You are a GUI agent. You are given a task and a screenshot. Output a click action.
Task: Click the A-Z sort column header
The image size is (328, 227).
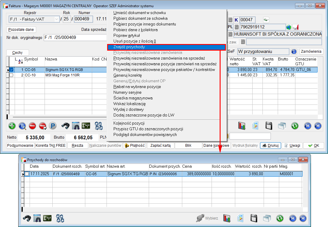(19, 61)
